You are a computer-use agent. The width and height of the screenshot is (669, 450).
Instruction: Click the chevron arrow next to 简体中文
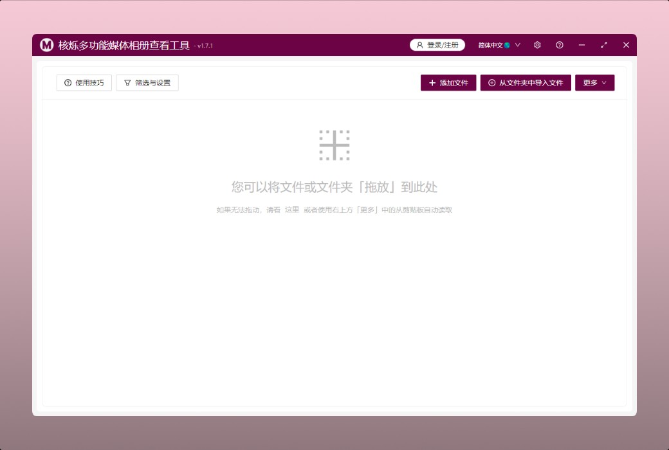coord(518,45)
